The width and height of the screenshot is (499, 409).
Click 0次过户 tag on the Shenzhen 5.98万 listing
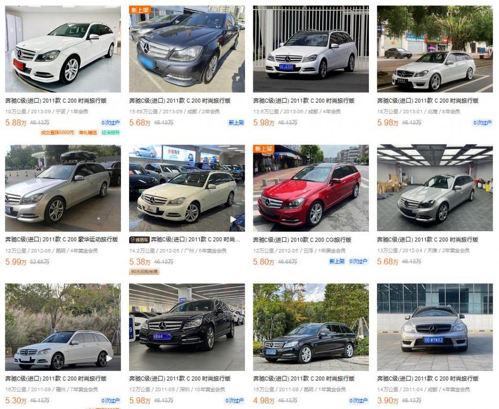click(x=235, y=400)
